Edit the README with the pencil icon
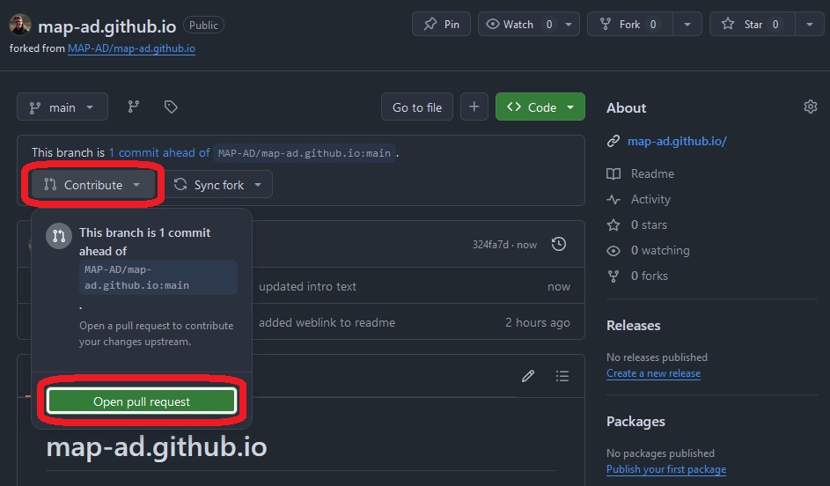 point(528,376)
